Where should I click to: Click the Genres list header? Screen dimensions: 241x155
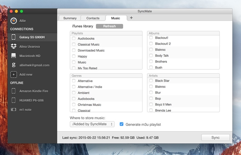pos(106,76)
